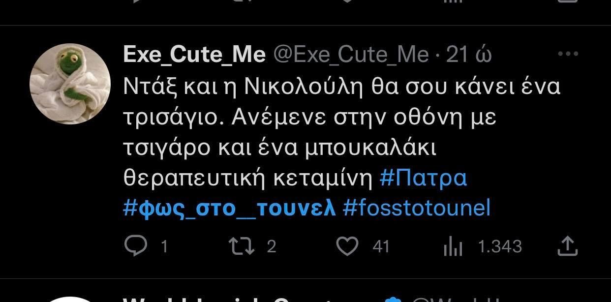Viewport: 611px width, 302px height.
Task: Visit the #fosstotounel hashtag
Action: [x=417, y=208]
